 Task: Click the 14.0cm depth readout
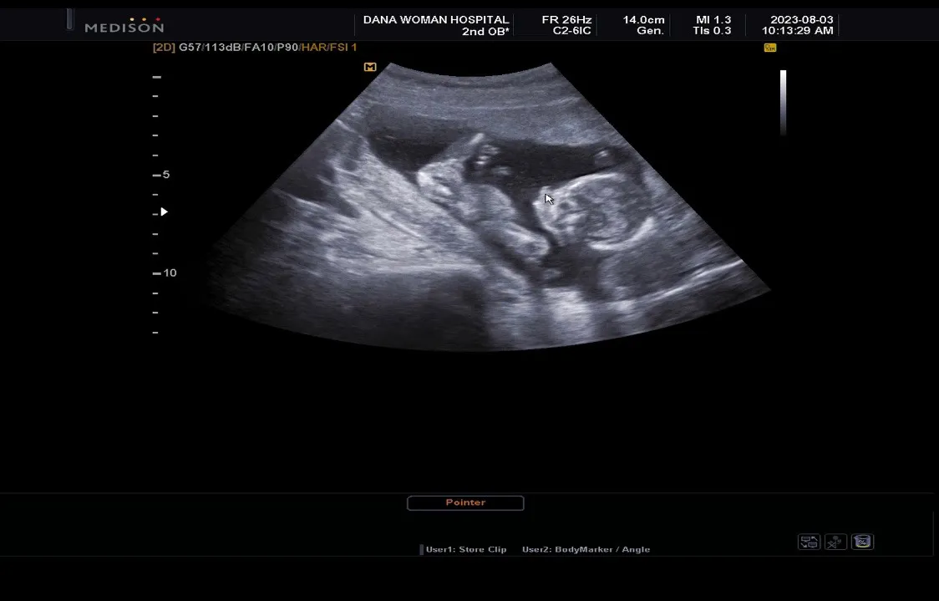(x=644, y=20)
